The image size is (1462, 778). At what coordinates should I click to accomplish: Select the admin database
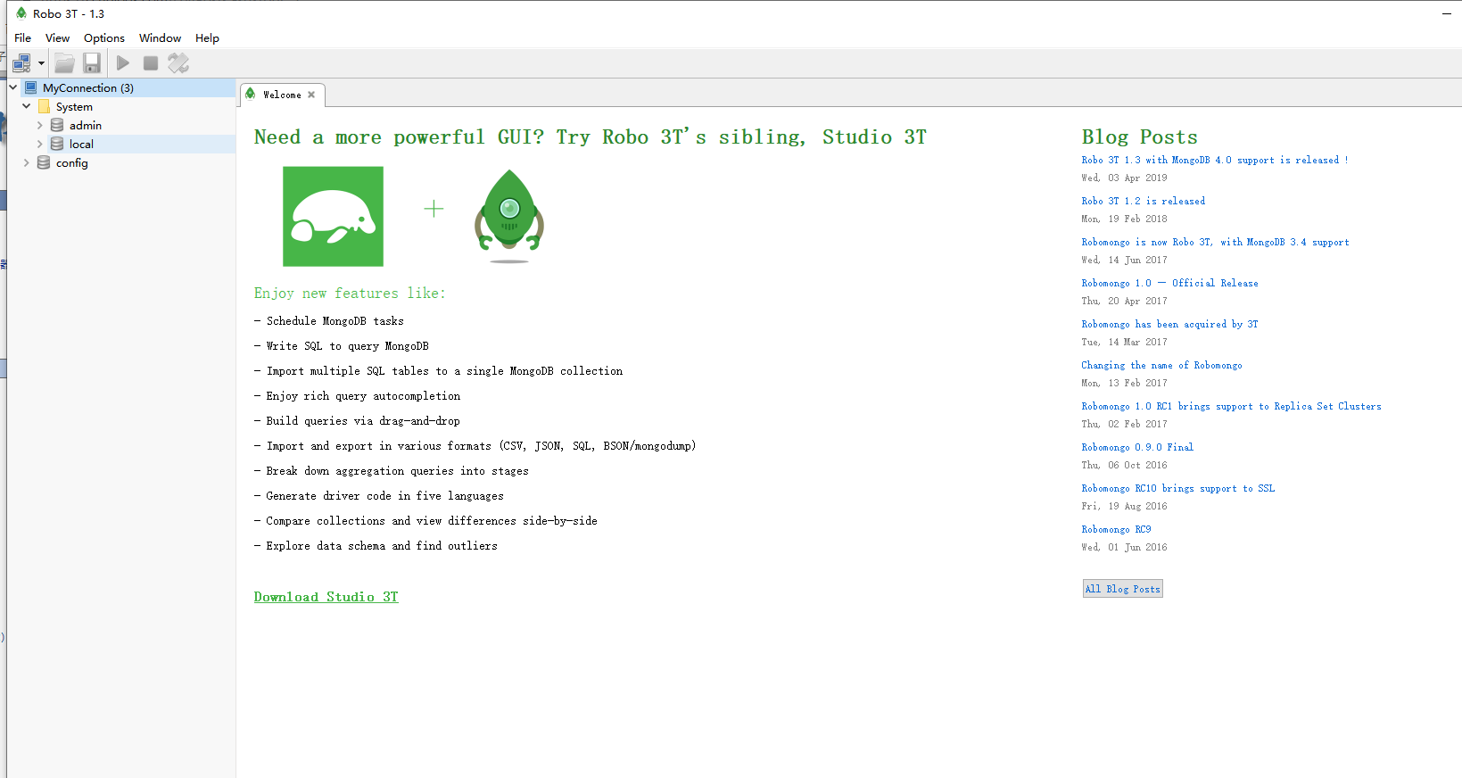pos(86,125)
